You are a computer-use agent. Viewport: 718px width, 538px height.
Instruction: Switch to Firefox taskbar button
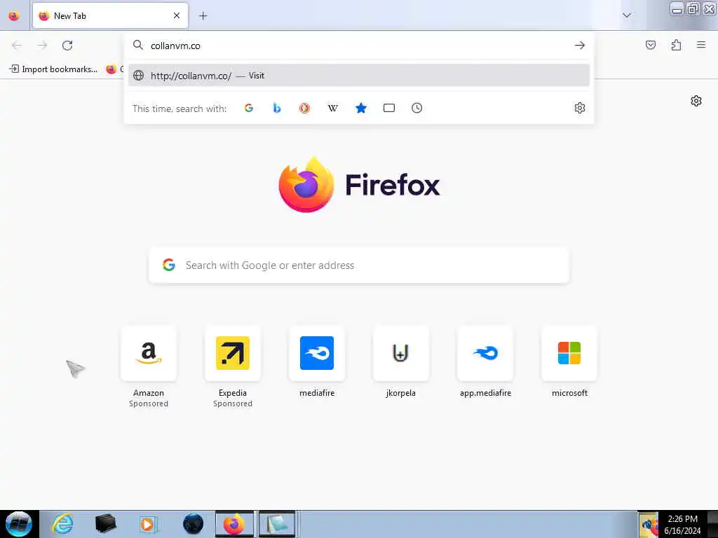[234, 524]
